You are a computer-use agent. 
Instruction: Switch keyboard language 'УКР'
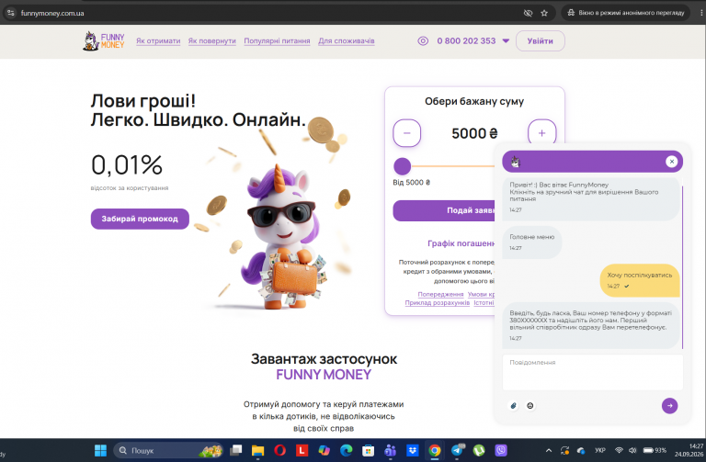(599, 450)
